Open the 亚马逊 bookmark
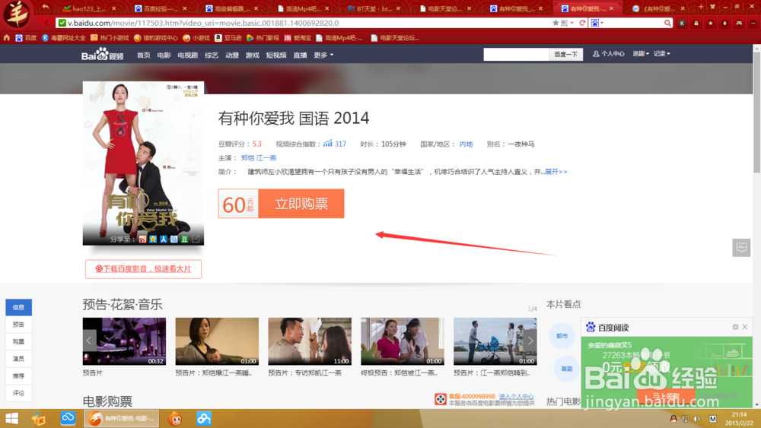761x428 pixels. [228, 38]
